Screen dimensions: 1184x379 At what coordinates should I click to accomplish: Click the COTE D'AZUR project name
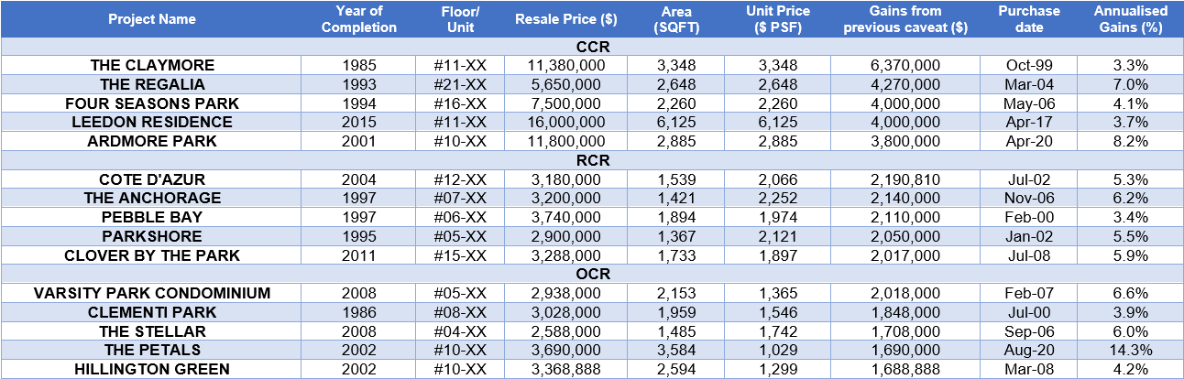[152, 179]
